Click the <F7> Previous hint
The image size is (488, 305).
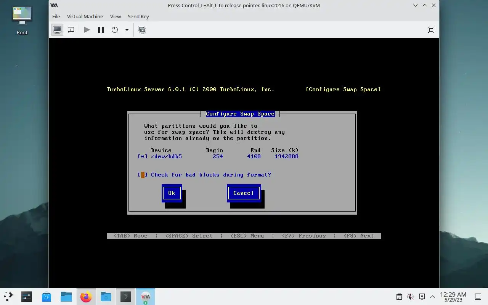pos(304,236)
